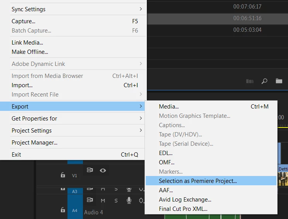Image resolution: width=288 pixels, height=219 pixels.
Task: Click the Audio 4 track name
Action: [x=93, y=212]
